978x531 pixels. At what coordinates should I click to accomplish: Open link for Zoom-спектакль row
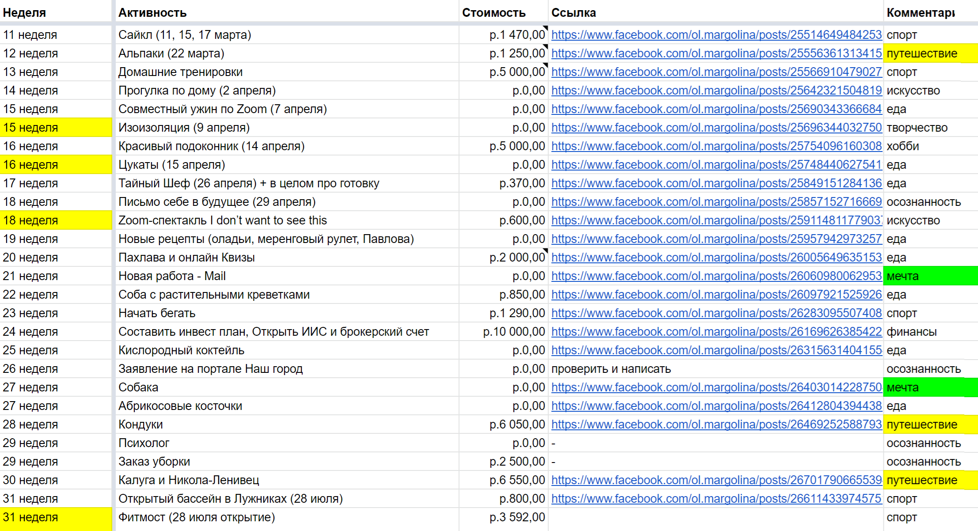point(716,220)
